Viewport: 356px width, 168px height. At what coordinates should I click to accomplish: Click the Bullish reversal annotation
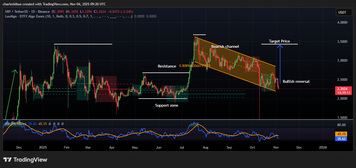pos(296,81)
